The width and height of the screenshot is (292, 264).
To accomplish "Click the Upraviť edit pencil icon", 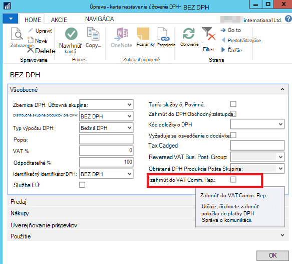I will pos(31,30).
